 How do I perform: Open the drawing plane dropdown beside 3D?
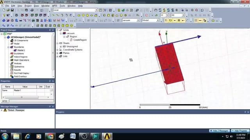click(167, 15)
